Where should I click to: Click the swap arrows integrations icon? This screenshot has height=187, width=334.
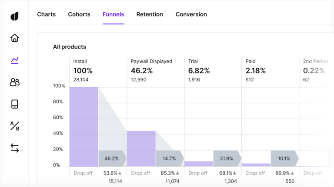pyautogui.click(x=15, y=148)
